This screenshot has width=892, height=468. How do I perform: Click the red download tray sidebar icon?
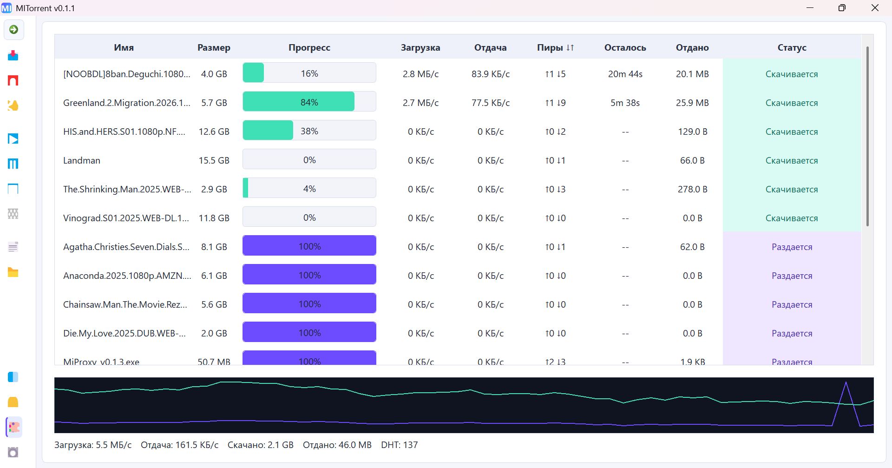point(13,56)
